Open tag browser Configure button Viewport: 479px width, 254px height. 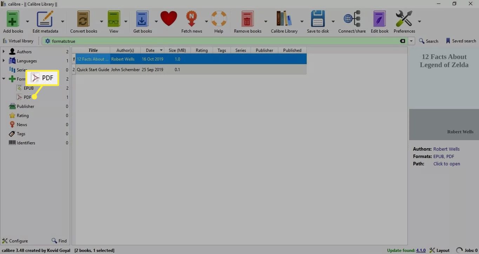pyautogui.click(x=15, y=241)
